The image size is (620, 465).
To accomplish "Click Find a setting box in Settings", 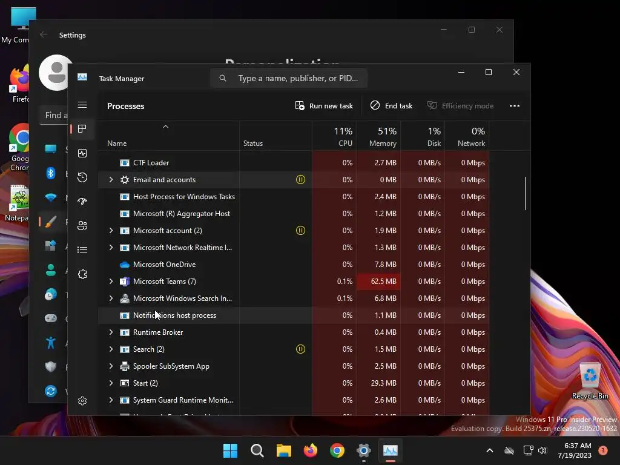I will tap(54, 115).
